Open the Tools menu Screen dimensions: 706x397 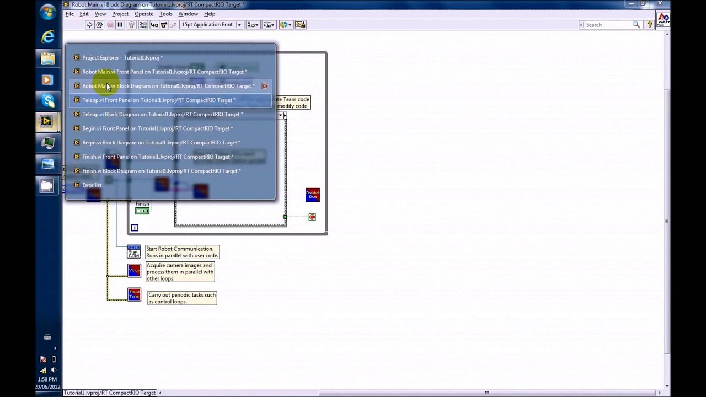click(x=165, y=14)
